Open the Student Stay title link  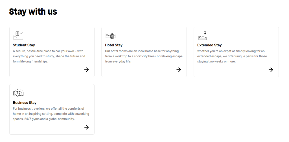click(x=24, y=45)
